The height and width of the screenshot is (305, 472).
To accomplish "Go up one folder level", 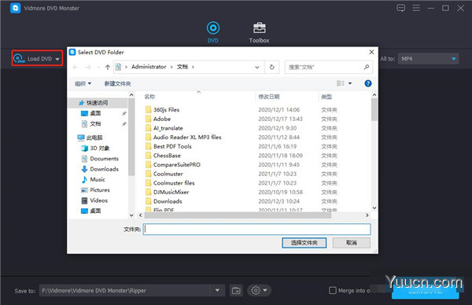I will tap(108, 67).
